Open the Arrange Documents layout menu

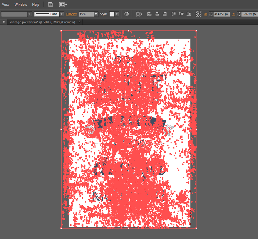[x=63, y=5]
